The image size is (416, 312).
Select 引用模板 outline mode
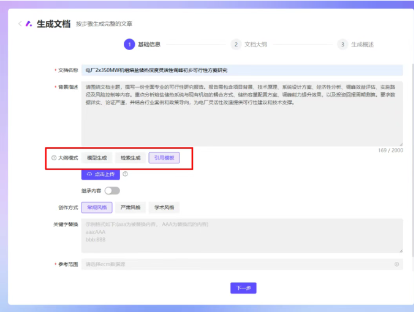tap(164, 158)
